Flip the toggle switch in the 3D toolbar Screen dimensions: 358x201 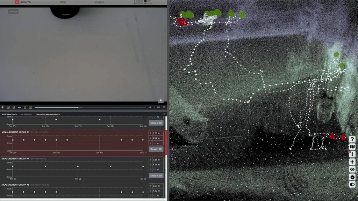(352, 184)
